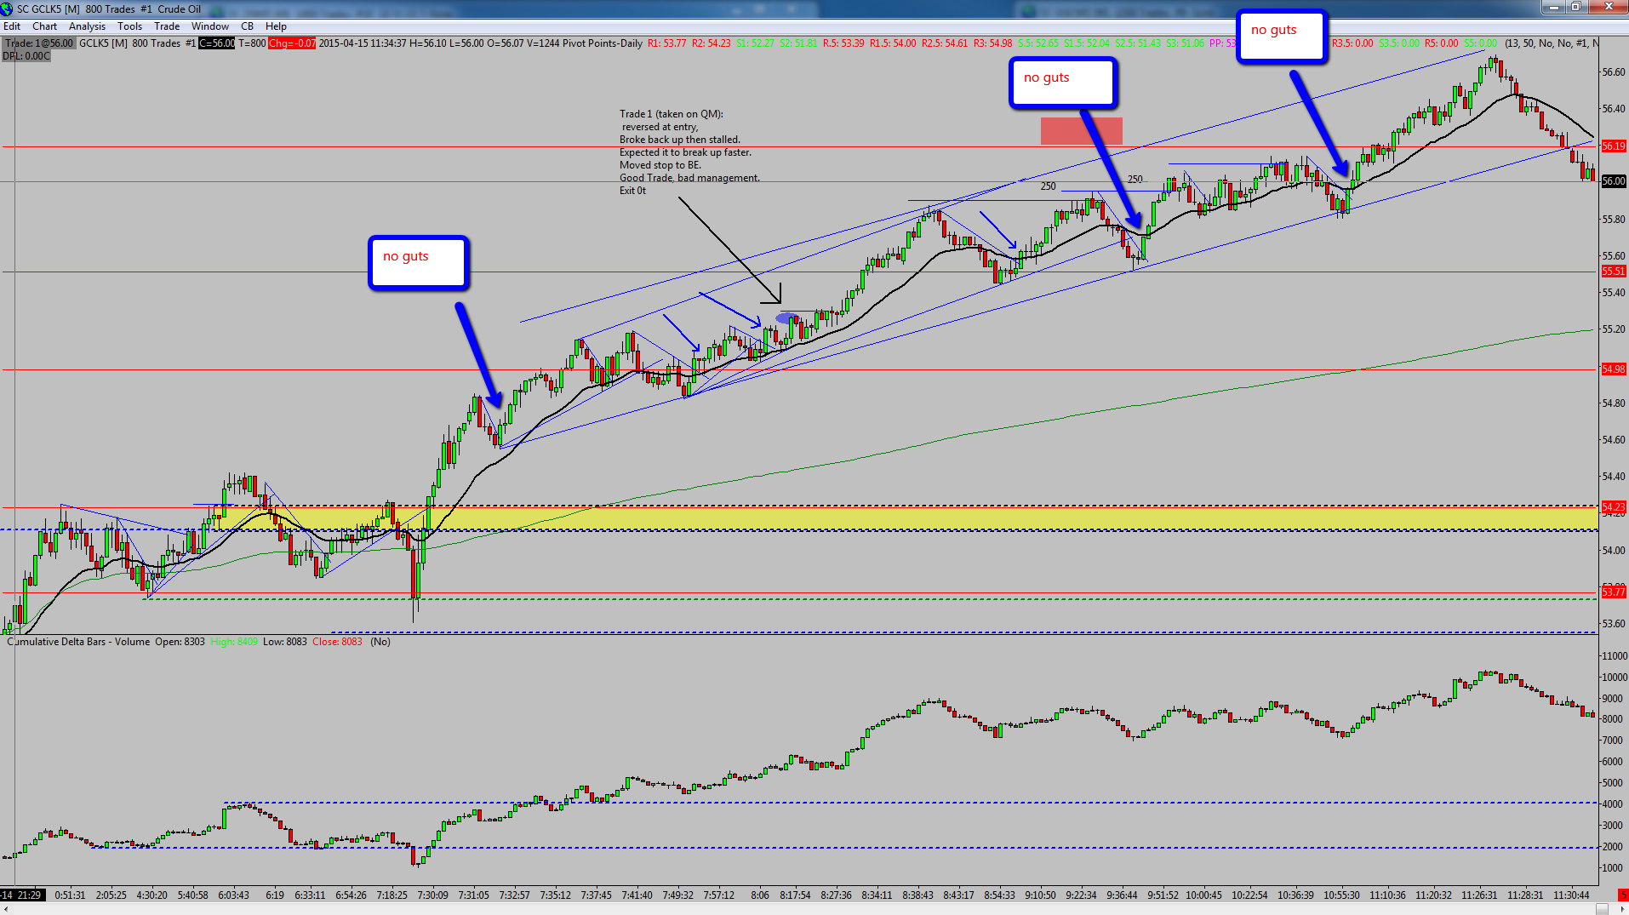Click the 'C=56.00' close value in header
Screen dimensions: 1629x915
(x=217, y=43)
